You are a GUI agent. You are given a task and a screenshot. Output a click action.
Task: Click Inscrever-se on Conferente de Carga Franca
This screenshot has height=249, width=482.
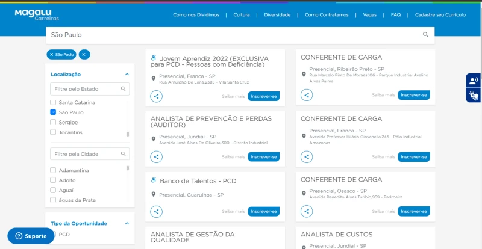click(414, 157)
